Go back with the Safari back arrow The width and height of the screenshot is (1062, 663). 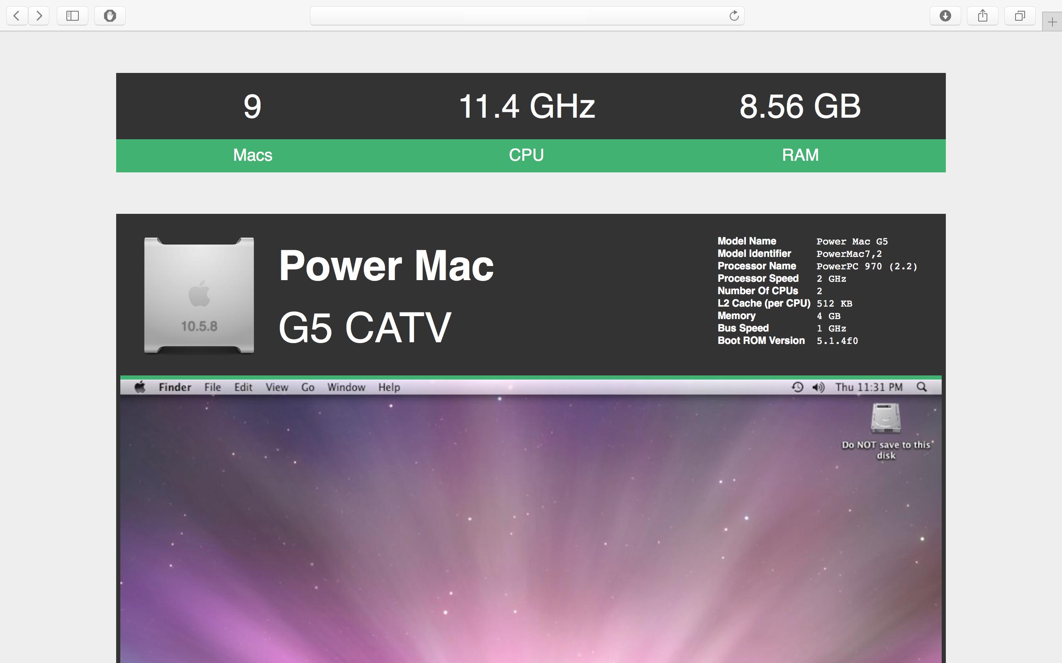pos(17,16)
